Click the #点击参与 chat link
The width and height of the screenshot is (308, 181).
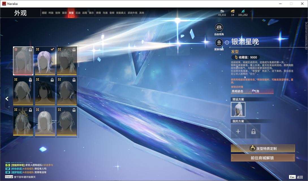coord(48,165)
